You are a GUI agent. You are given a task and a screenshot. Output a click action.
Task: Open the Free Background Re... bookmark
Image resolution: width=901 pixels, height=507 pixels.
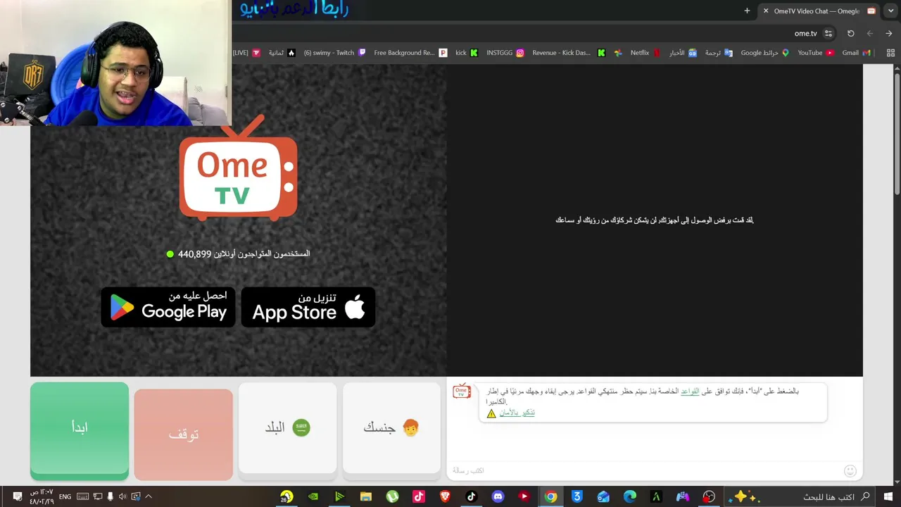click(411, 53)
